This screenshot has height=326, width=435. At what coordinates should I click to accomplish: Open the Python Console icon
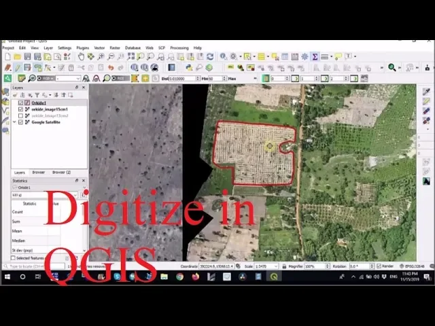coord(189,68)
